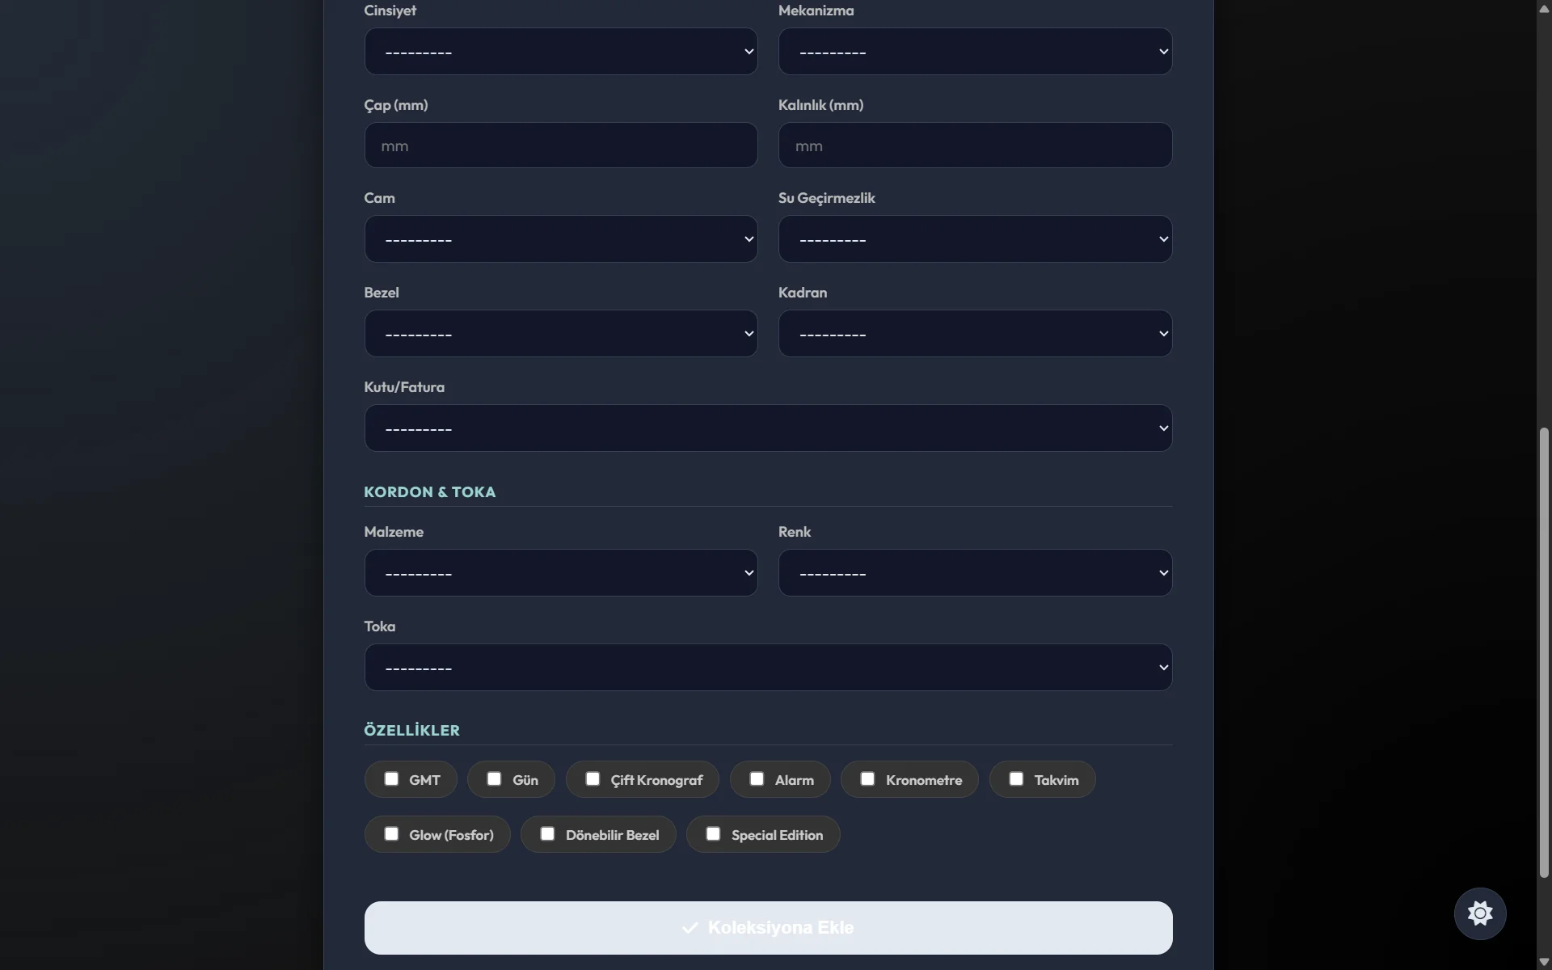Check the Gün checkbox
Image resolution: width=1552 pixels, height=970 pixels.
tap(494, 779)
